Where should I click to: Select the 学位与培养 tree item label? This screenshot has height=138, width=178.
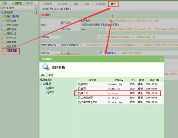(x=13, y=25)
